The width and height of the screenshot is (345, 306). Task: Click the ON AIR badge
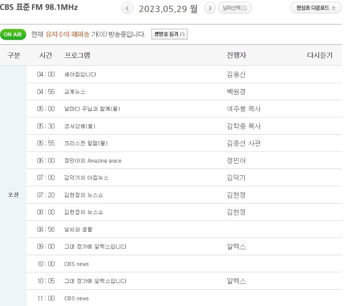coord(13,34)
